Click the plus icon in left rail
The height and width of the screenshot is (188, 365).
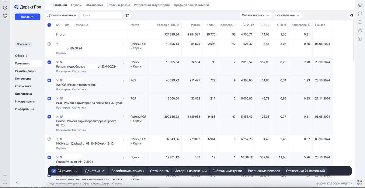tap(5, 176)
